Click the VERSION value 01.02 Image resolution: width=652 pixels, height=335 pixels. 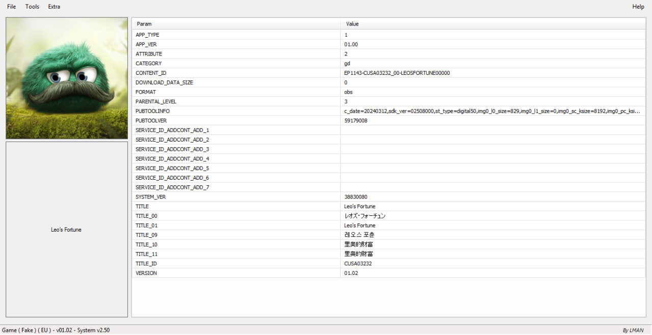click(x=351, y=273)
